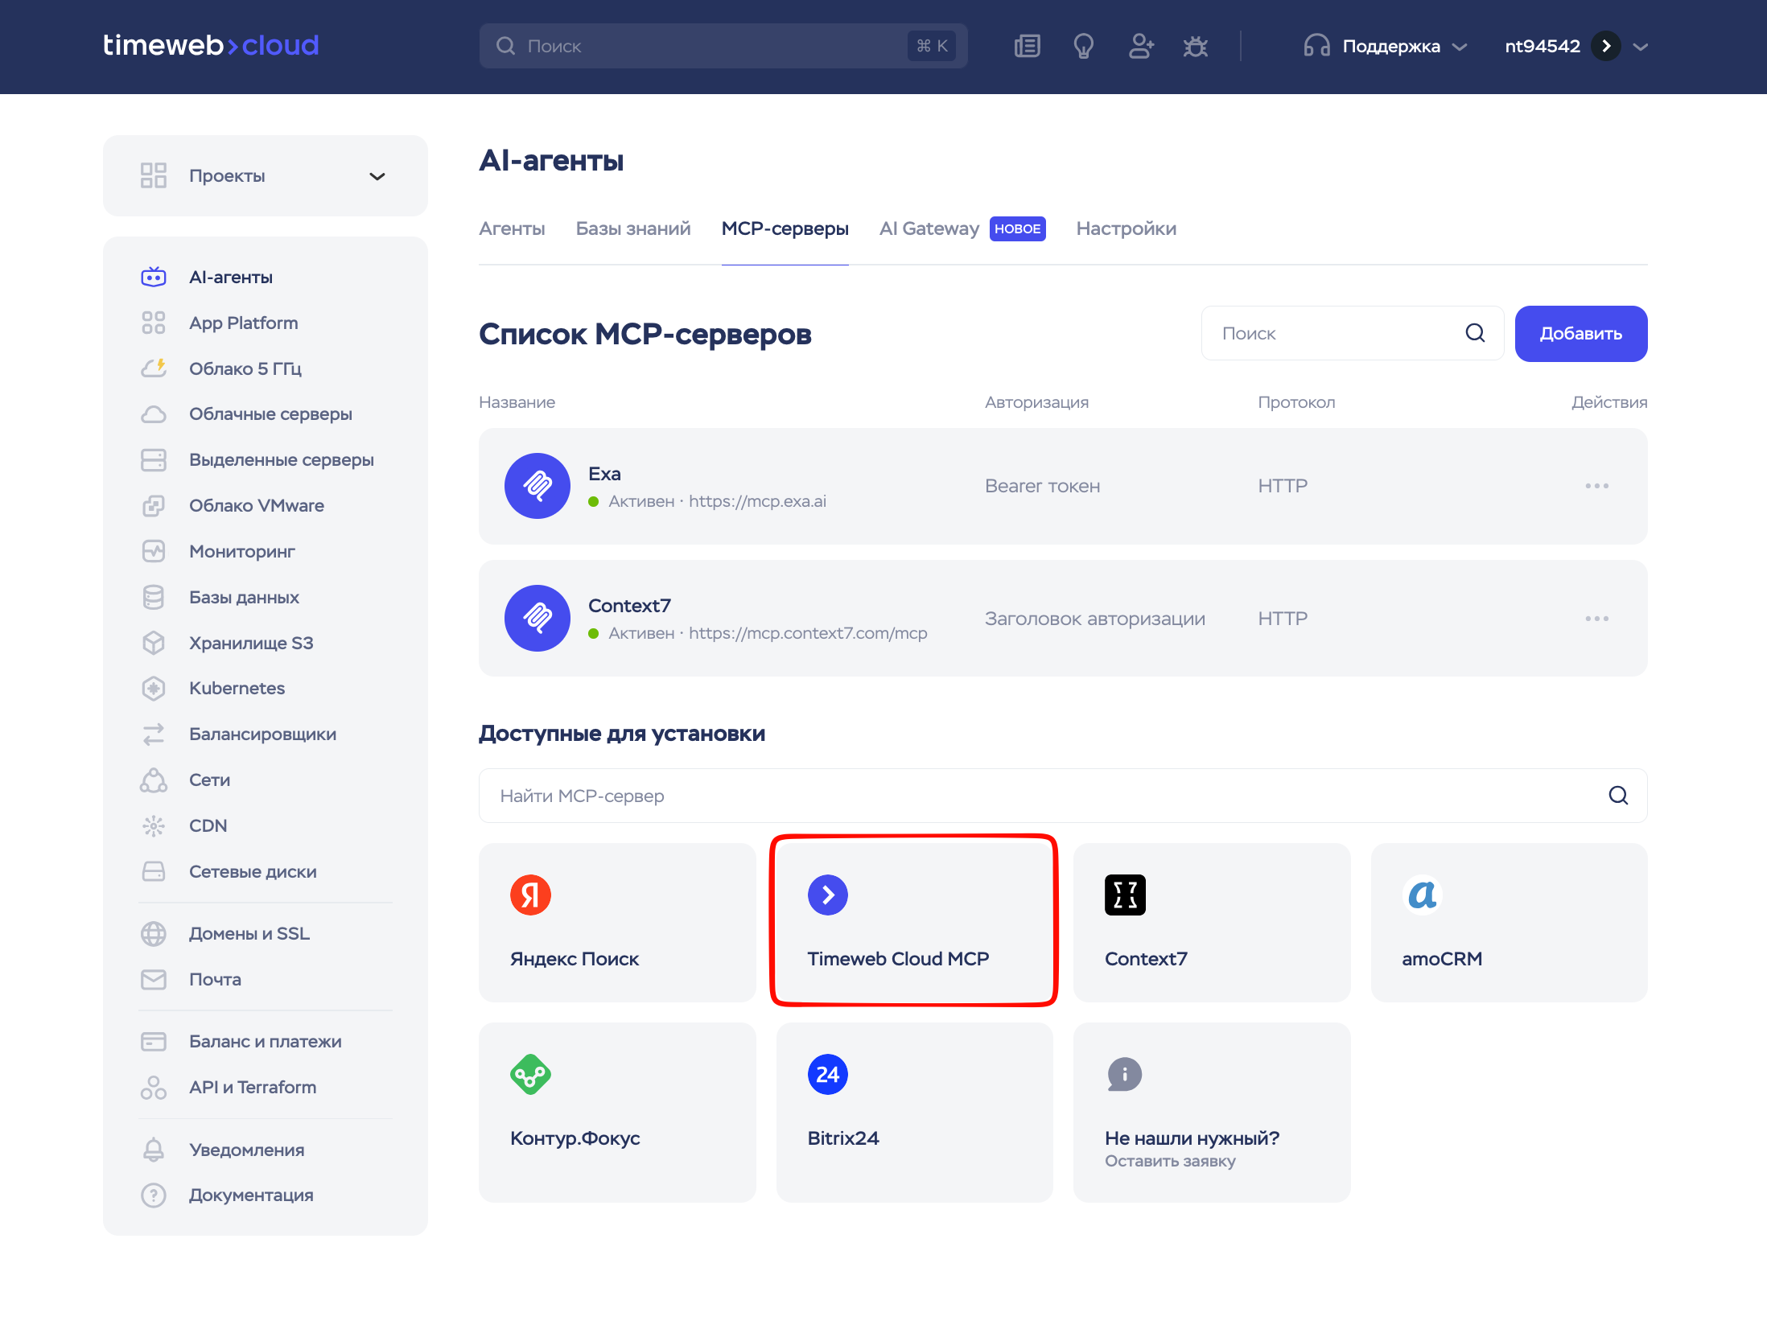Click the https://mcp.context7.com/mcp address text
Viewport: 1767px width, 1329px height.
[x=808, y=633]
